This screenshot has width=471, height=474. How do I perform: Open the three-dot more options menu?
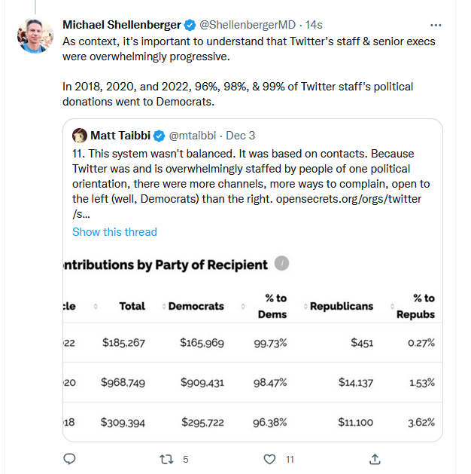click(436, 25)
